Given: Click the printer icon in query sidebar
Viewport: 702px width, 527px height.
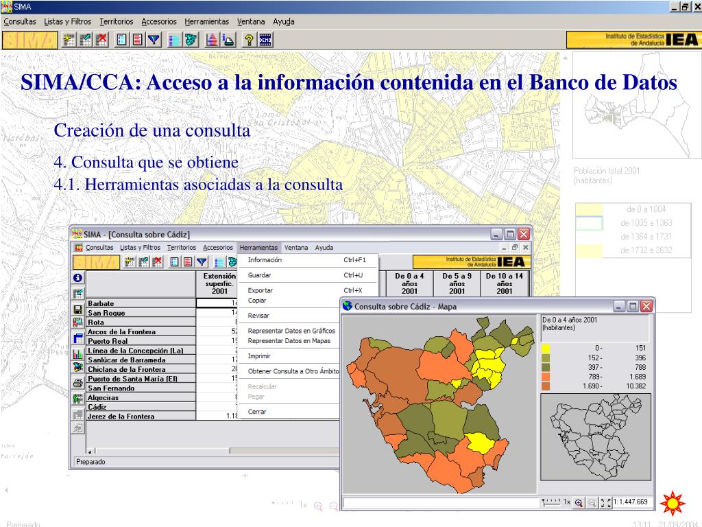Looking at the screenshot, I should pyautogui.click(x=78, y=383).
